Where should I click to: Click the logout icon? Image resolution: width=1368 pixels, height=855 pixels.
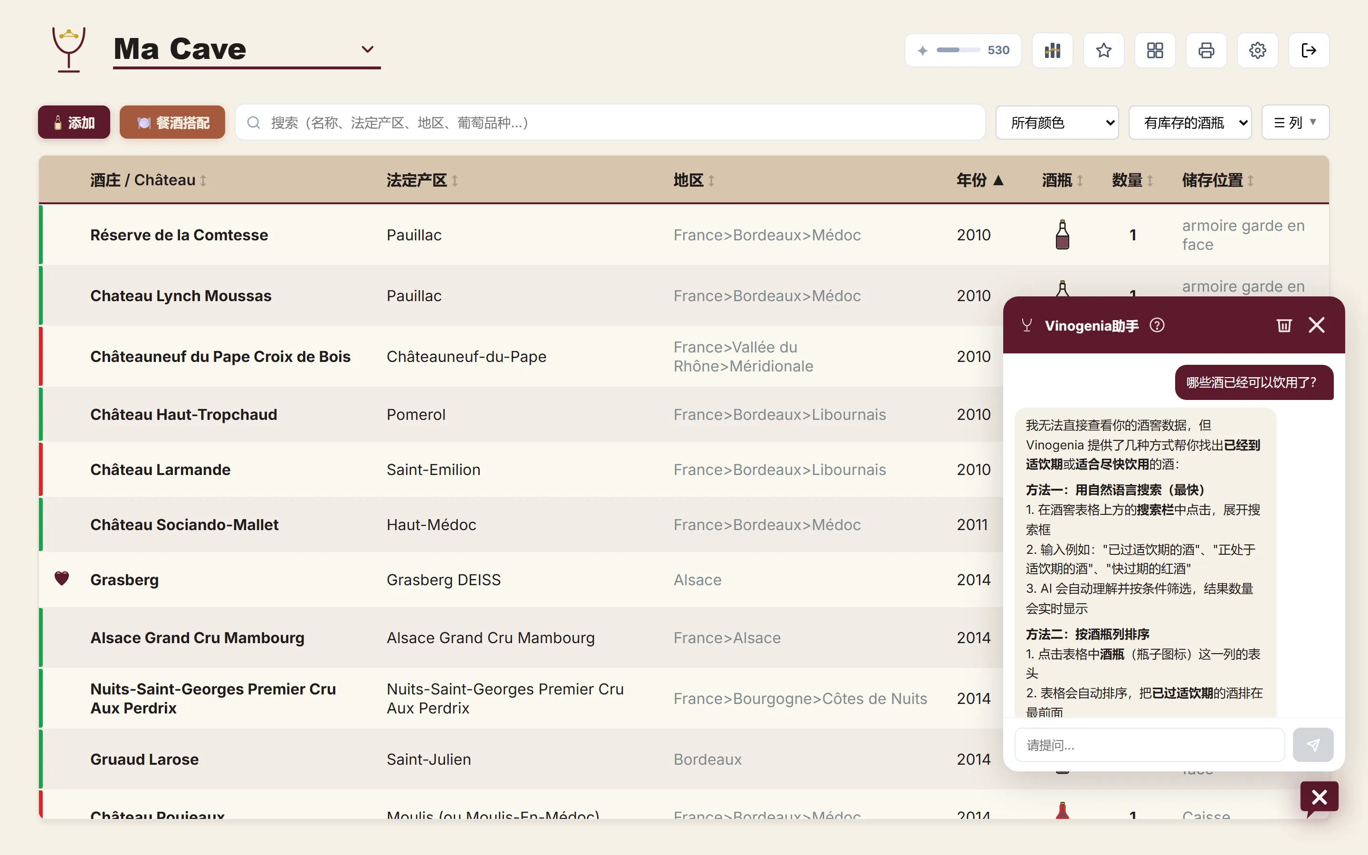click(1309, 50)
